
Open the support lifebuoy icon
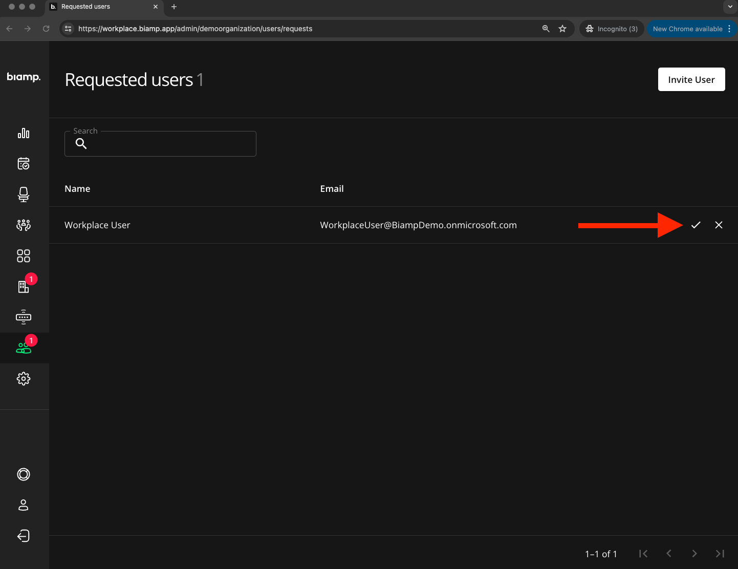[x=24, y=474]
